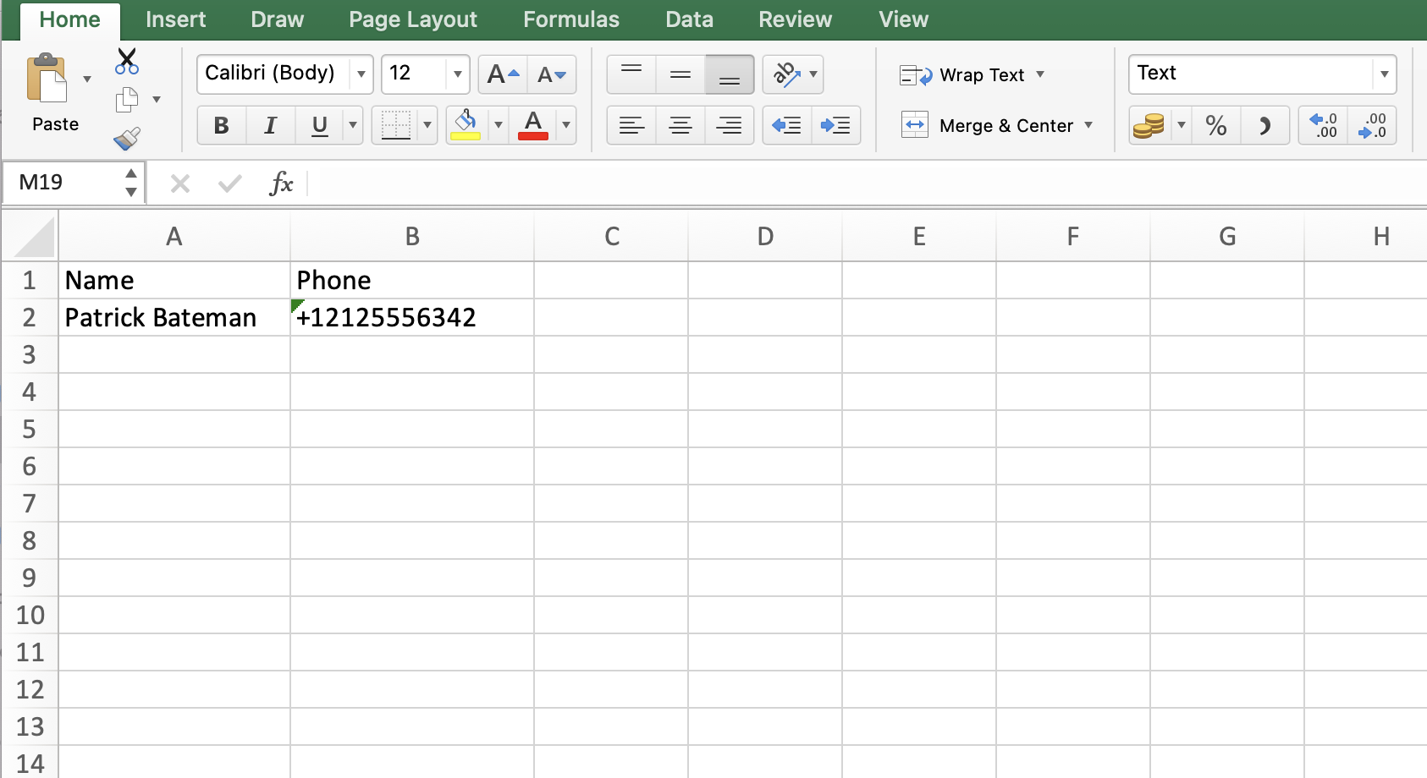
Task: Toggle center horizontal alignment
Action: [680, 126]
